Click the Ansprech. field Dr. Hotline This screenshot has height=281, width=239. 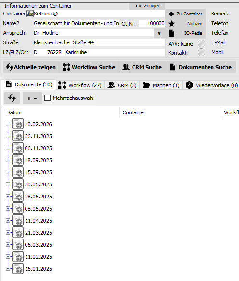tap(93, 33)
